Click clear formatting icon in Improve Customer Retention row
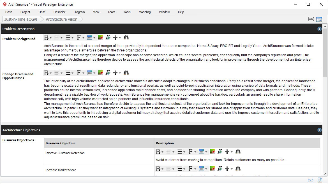The height and width of the screenshot is (184, 328). 220,152
